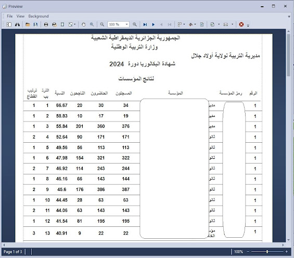The width and height of the screenshot is (294, 258).
Task: Open the File menu
Action: coord(10,16)
